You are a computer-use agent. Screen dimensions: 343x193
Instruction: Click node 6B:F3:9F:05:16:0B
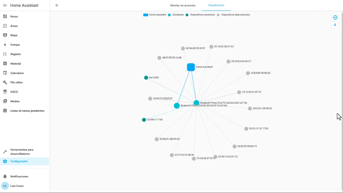[x=159, y=58]
